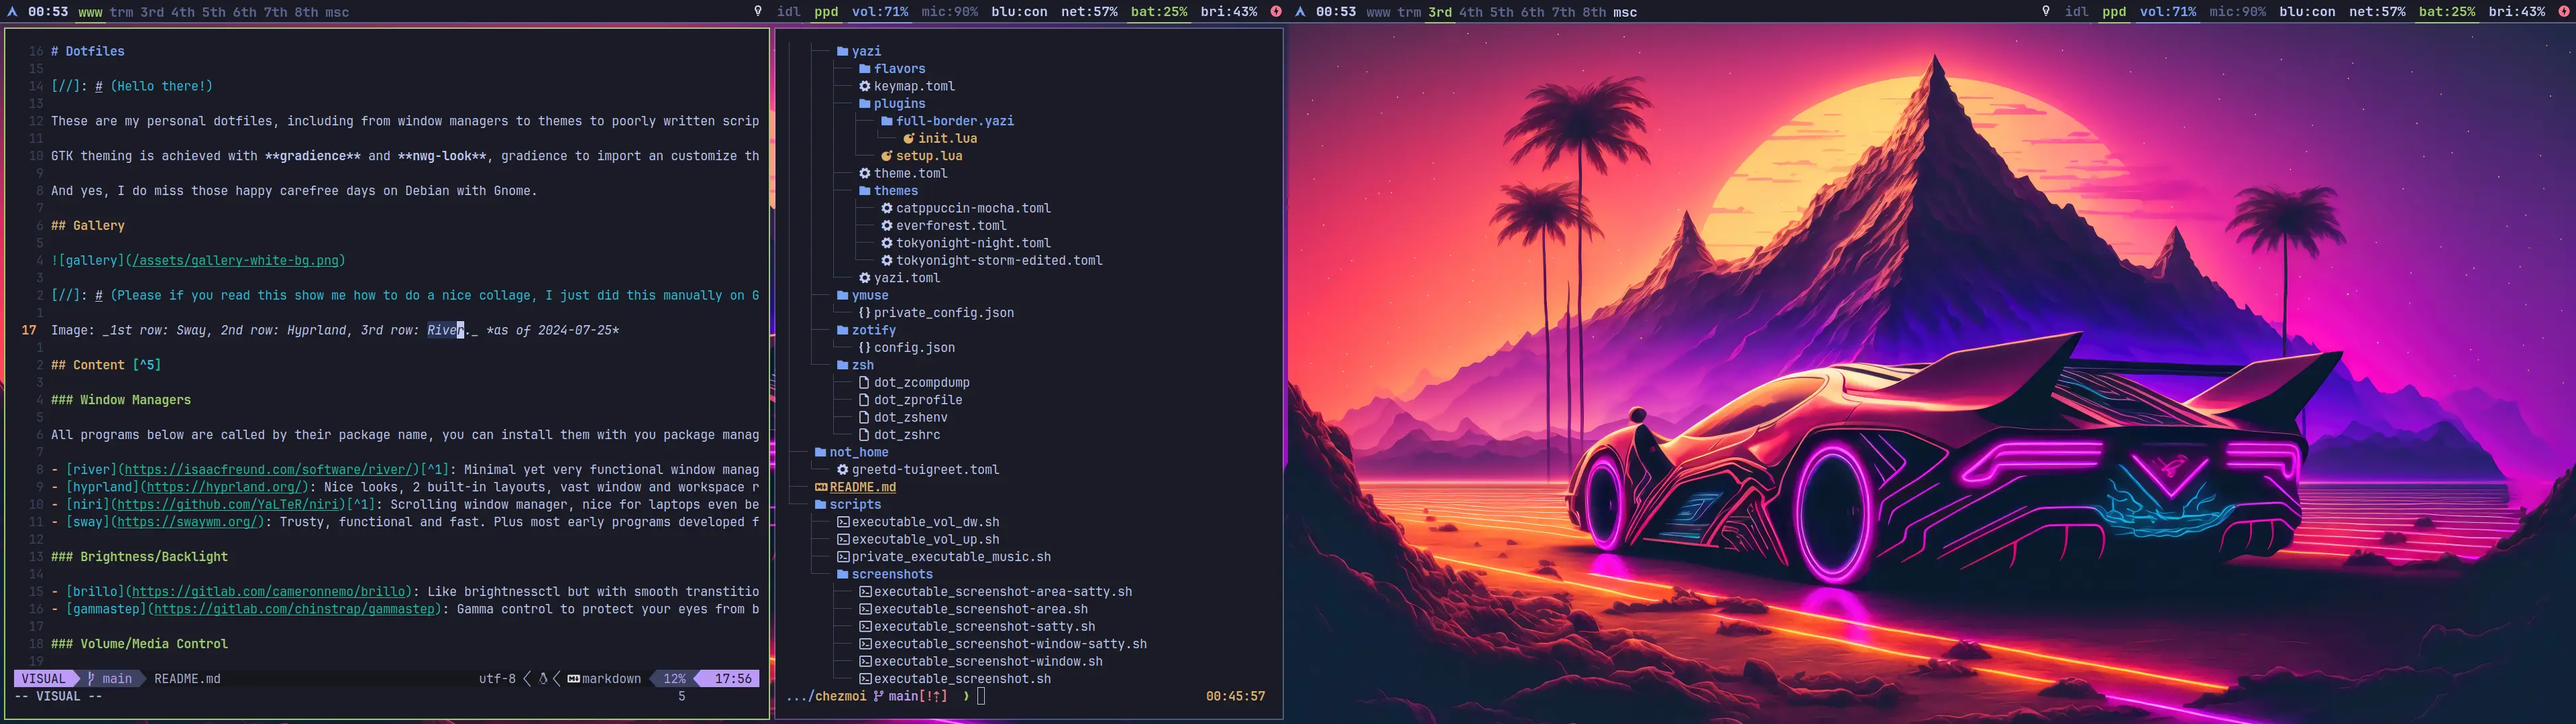Toggle ppd module in left monitor bar
Viewport: 2576px width, 724px height.
point(826,12)
